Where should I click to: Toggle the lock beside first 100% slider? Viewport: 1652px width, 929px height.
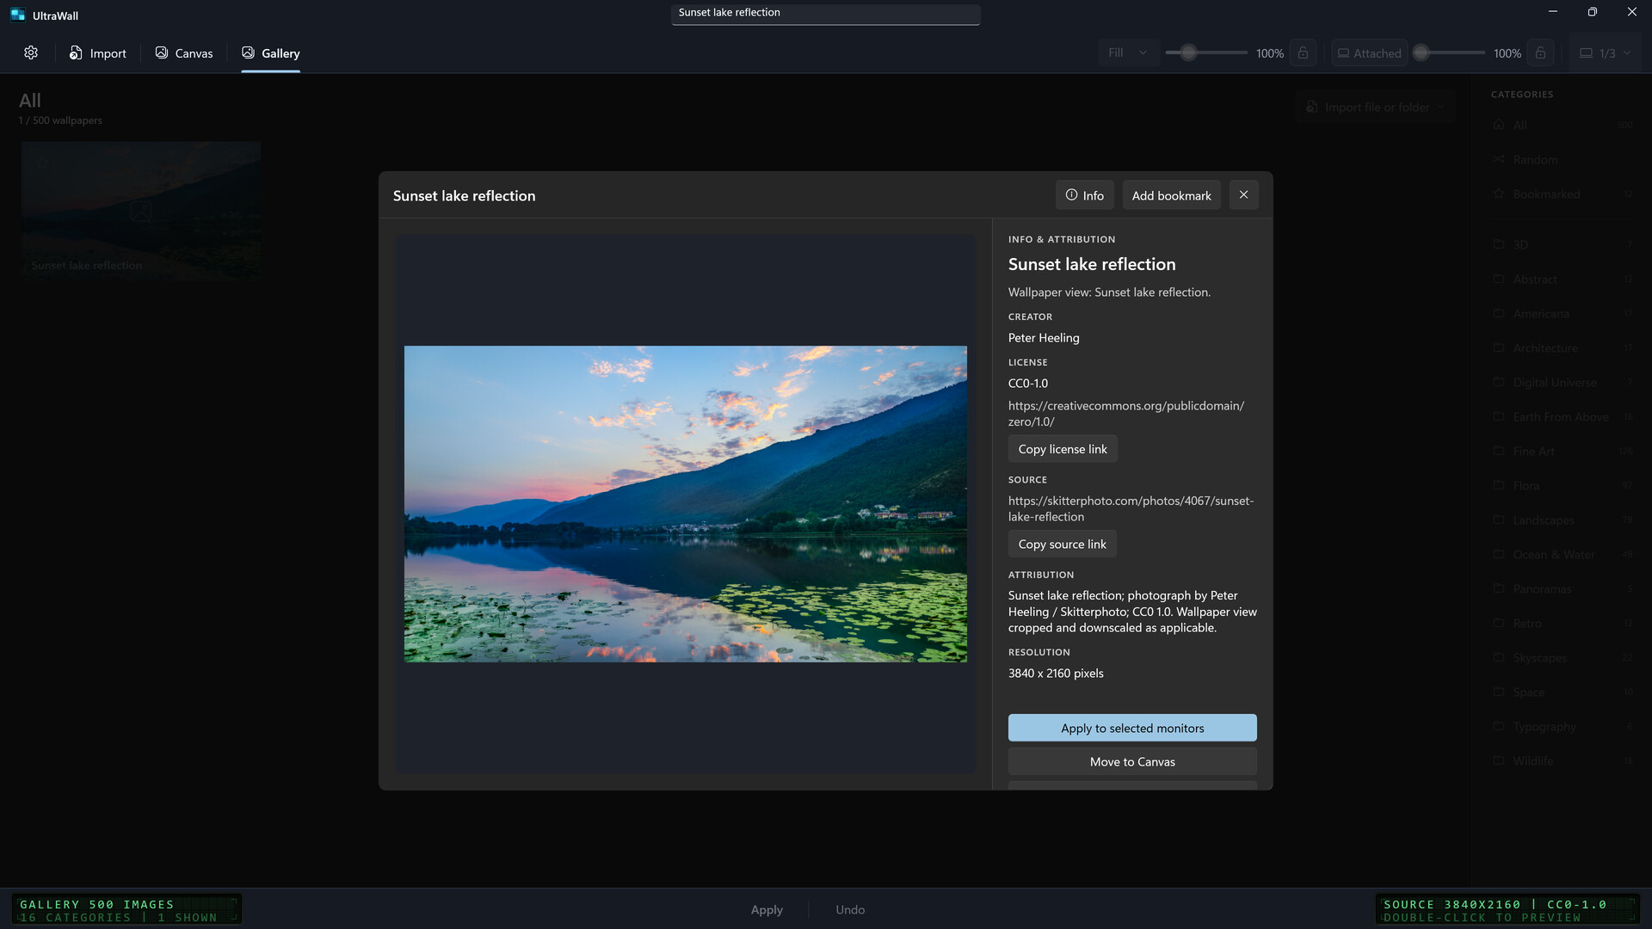[x=1303, y=53]
